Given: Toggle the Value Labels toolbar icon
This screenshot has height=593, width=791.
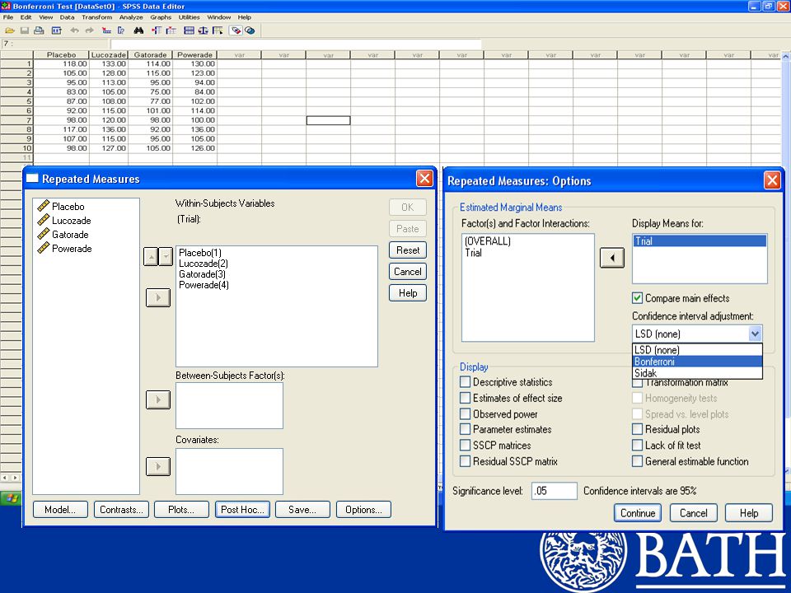Looking at the screenshot, I should coord(236,30).
